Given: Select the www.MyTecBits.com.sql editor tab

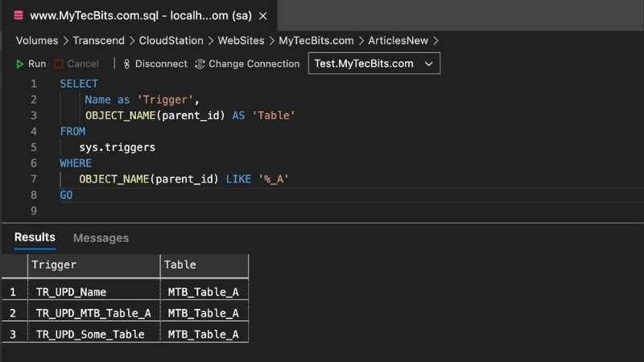Looking at the screenshot, I should [137, 15].
